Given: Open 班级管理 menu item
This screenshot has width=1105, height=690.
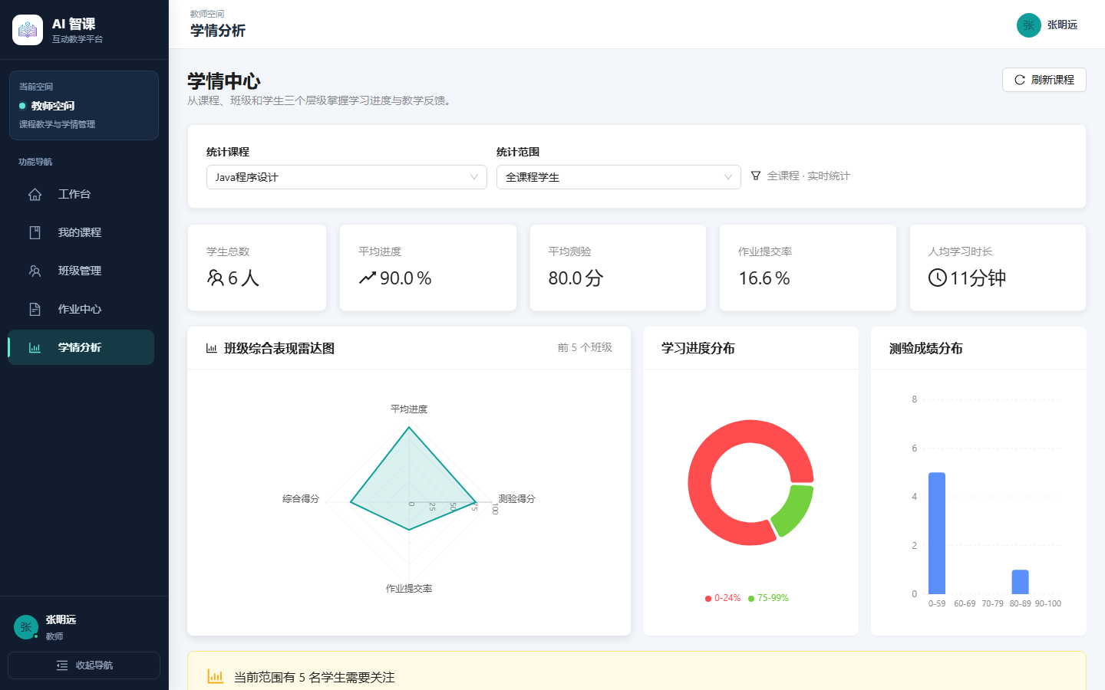Looking at the screenshot, I should (81, 271).
